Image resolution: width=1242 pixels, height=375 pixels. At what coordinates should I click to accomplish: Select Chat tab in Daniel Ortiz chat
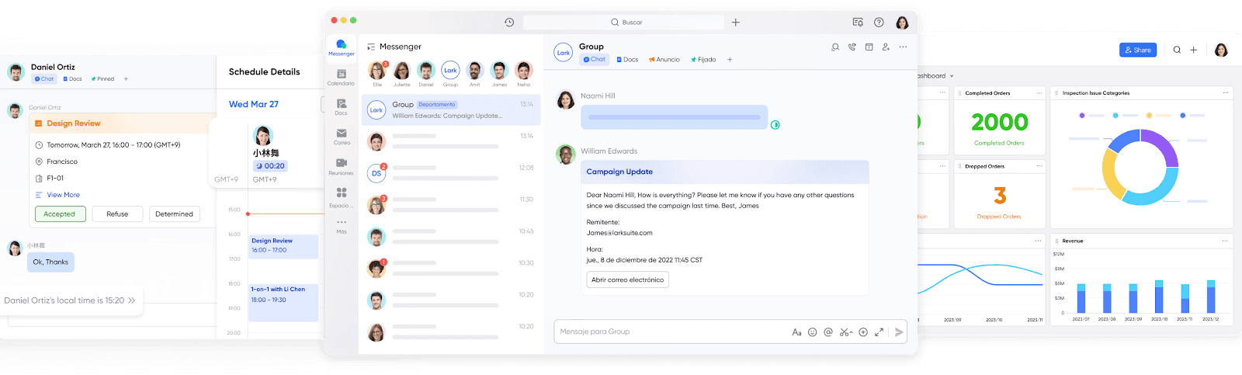[x=44, y=79]
